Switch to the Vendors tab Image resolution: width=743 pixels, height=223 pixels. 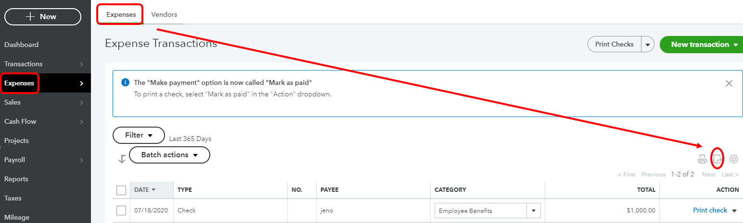point(164,14)
